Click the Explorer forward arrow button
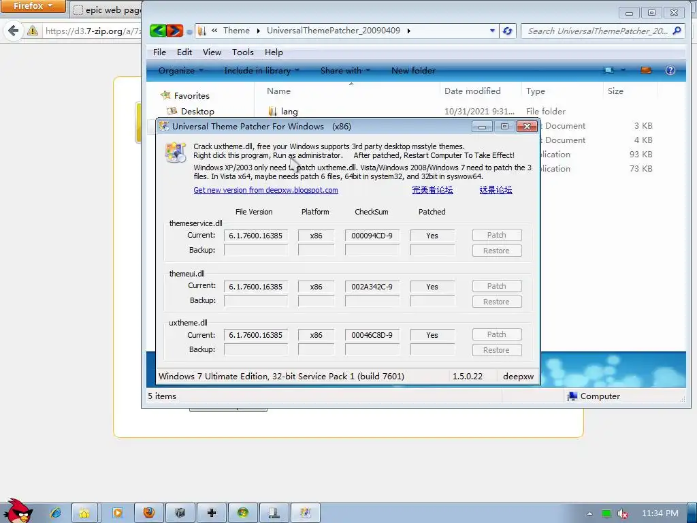The height and width of the screenshot is (523, 697). (175, 31)
